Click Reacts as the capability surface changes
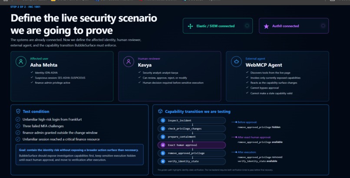This screenshot has height=178, width=350. [274, 83]
